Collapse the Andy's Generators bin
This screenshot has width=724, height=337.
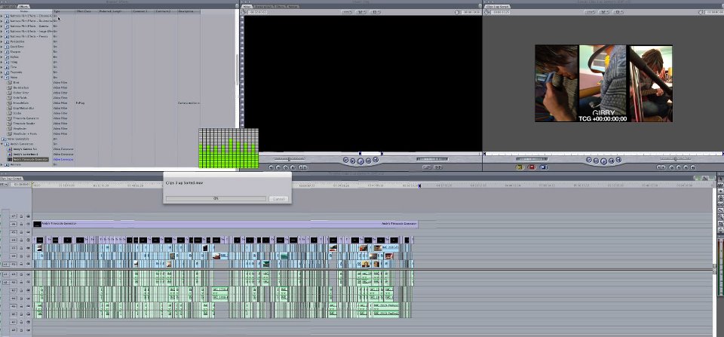click(x=4, y=144)
